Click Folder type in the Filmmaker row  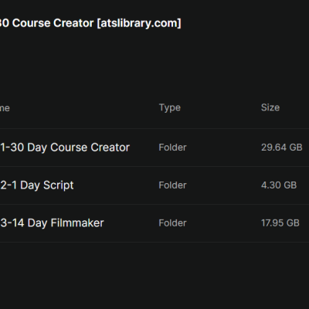coord(172,223)
